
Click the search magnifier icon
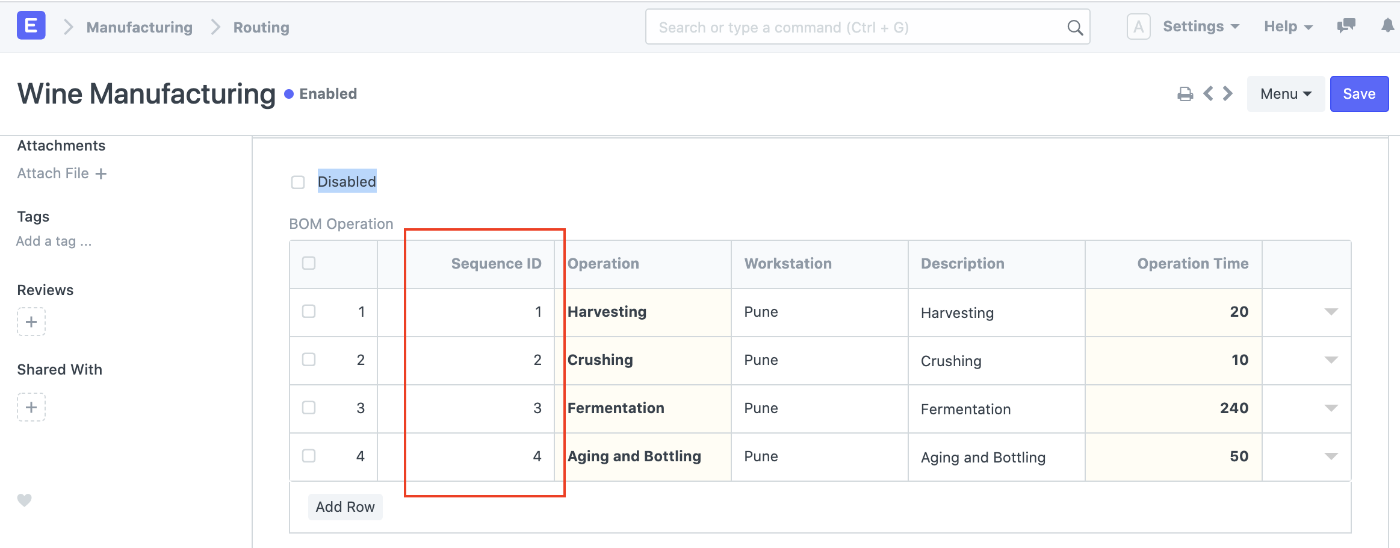click(1074, 27)
